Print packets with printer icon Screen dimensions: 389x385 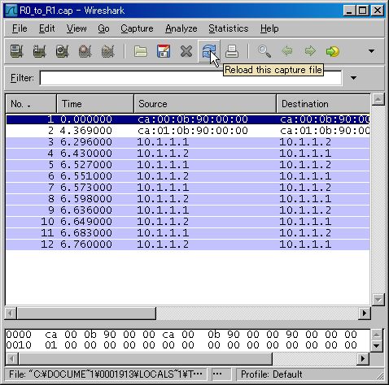click(232, 51)
